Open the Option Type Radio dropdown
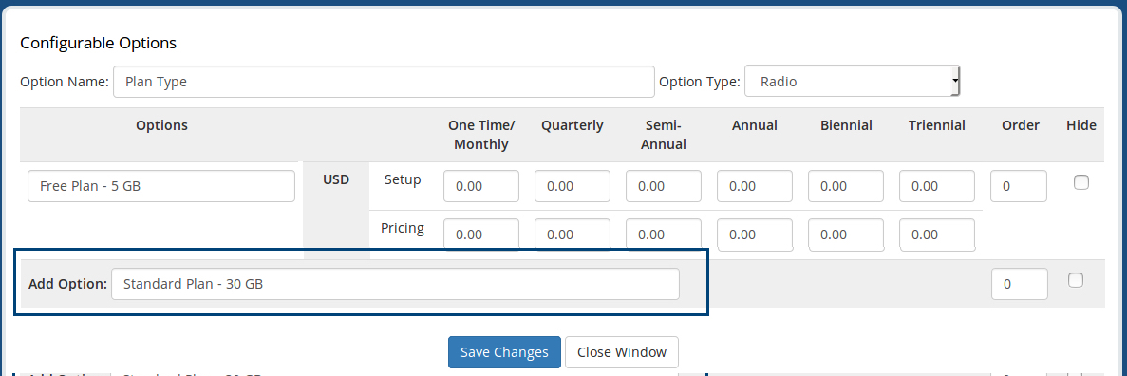The height and width of the screenshot is (376, 1127). pos(853,82)
